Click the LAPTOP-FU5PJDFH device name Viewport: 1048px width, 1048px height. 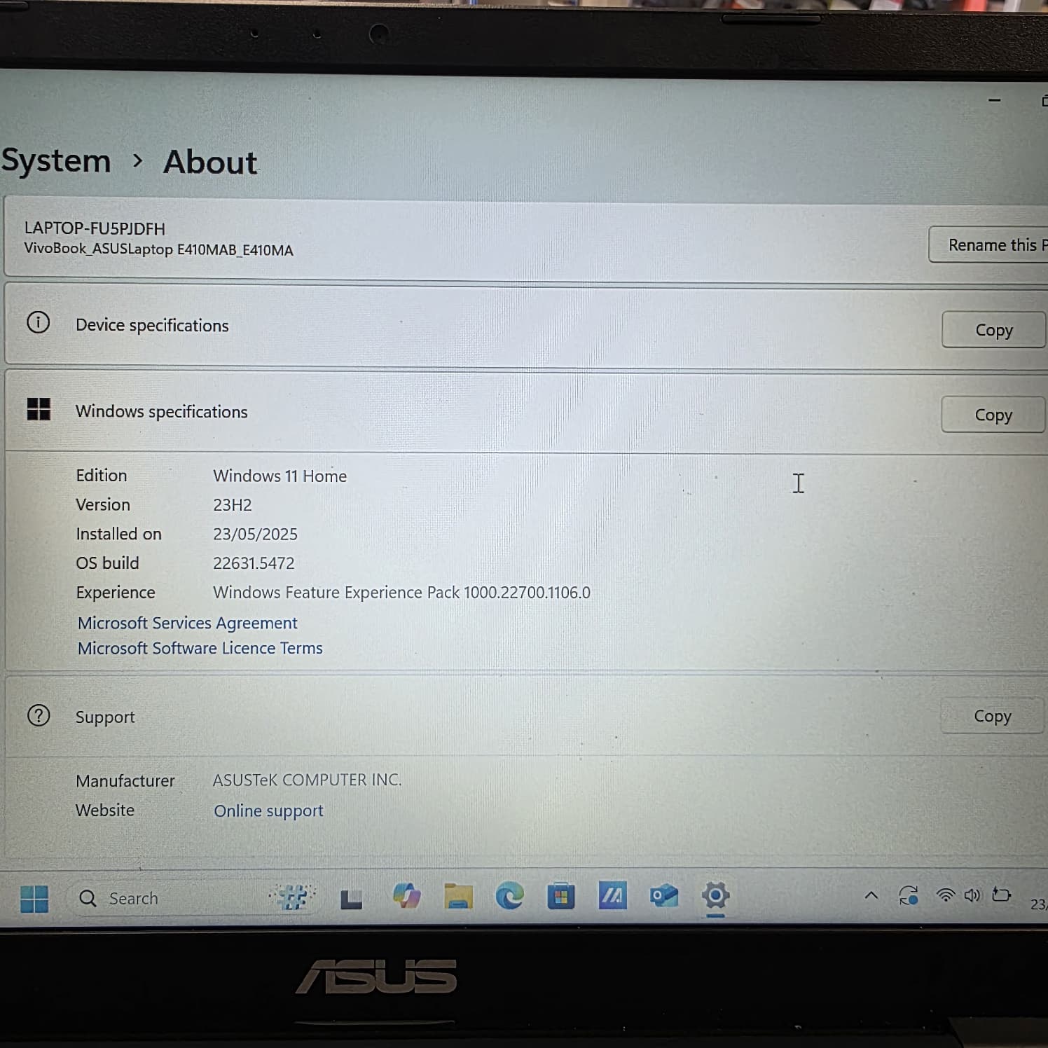[95, 228]
